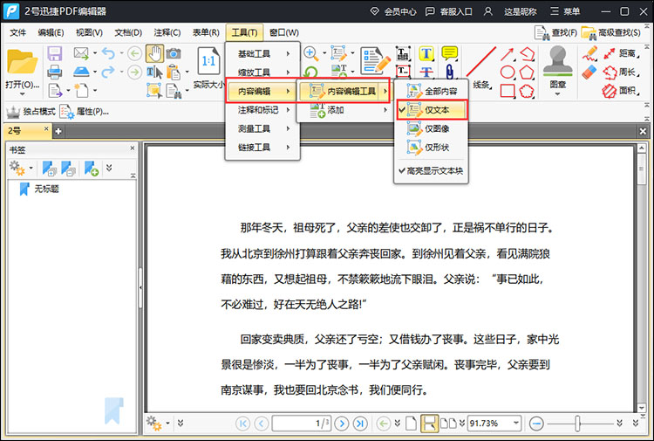Toggle 高亮显示文本块 checked option
The height and width of the screenshot is (441, 654).
click(432, 170)
